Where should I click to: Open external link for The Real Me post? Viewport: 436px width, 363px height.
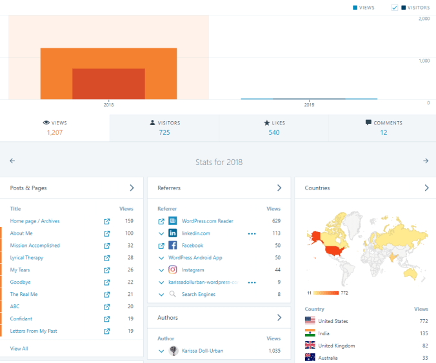(107, 295)
